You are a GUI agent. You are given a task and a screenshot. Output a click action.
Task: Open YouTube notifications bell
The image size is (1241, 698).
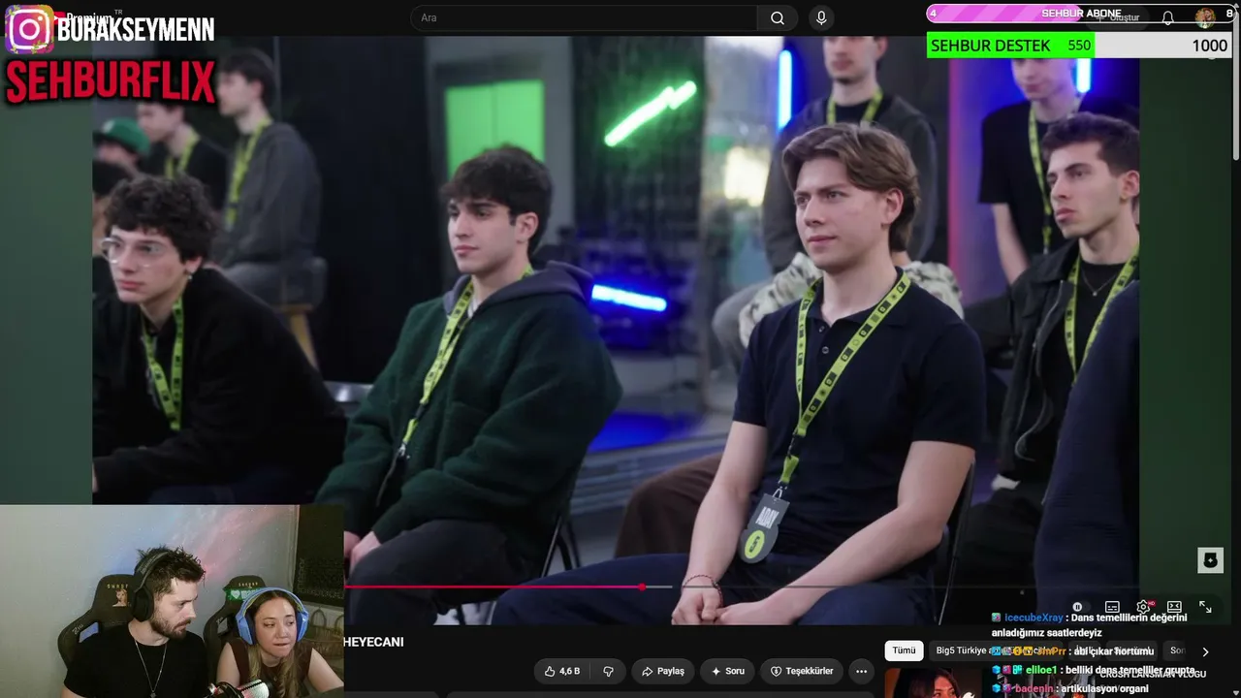(1167, 17)
